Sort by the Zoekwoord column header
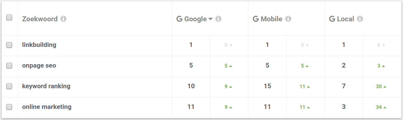 coord(40,19)
